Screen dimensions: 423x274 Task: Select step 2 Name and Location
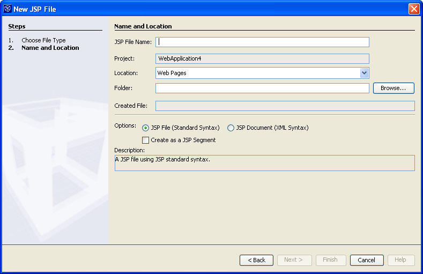click(50, 48)
